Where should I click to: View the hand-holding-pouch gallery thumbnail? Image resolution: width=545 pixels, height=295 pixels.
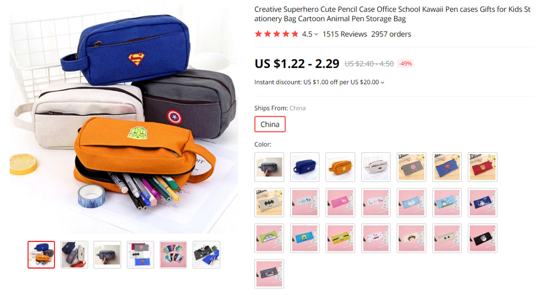click(107, 254)
